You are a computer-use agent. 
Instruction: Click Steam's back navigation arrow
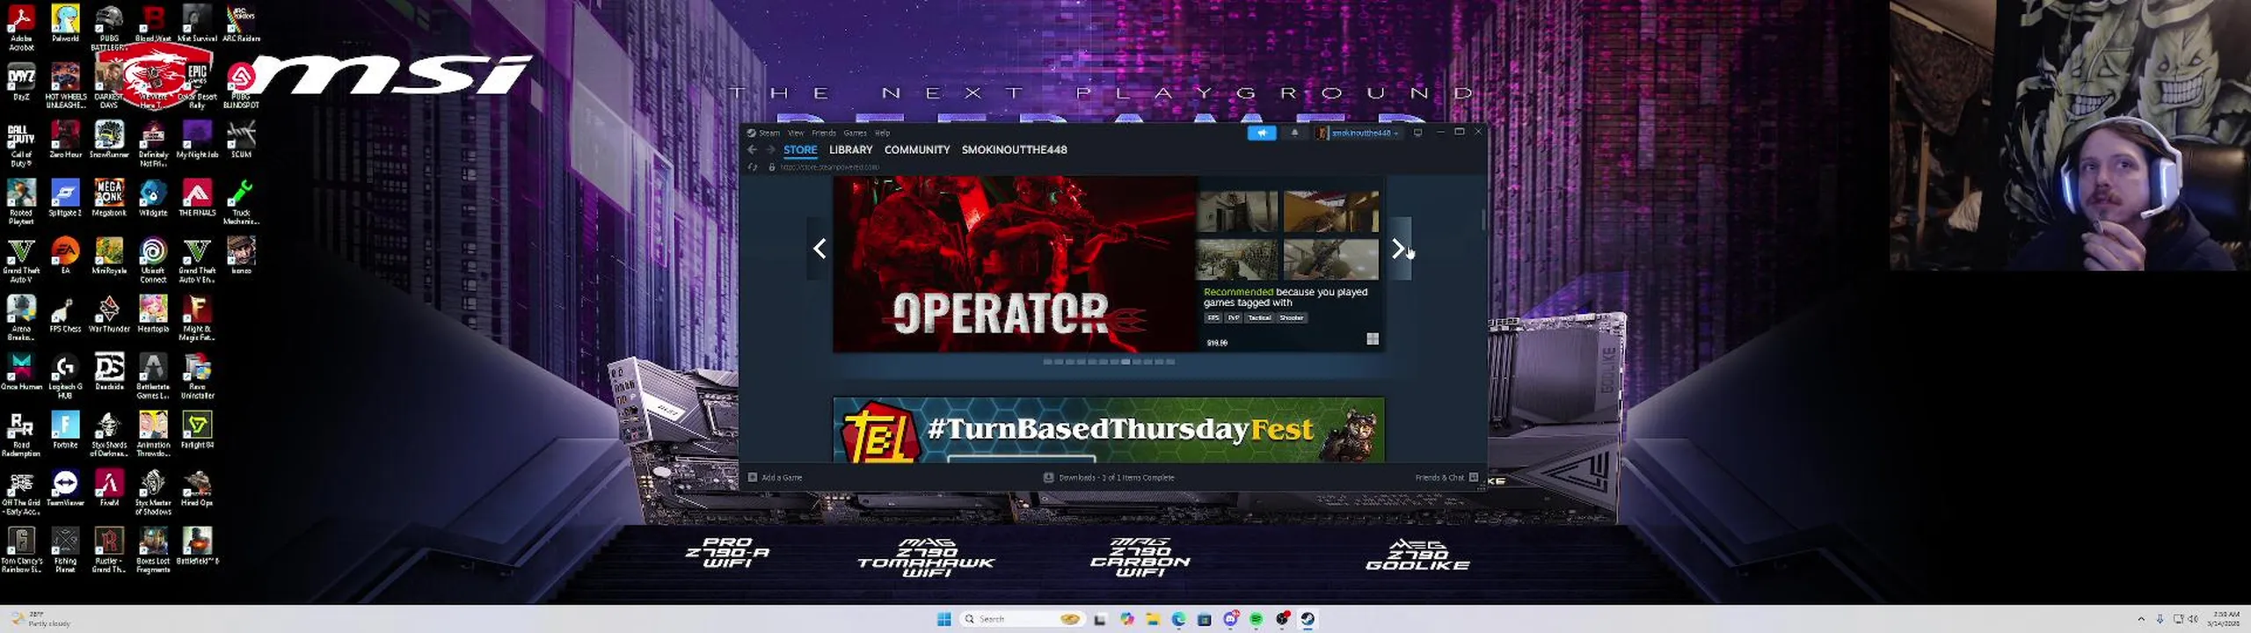coord(752,149)
